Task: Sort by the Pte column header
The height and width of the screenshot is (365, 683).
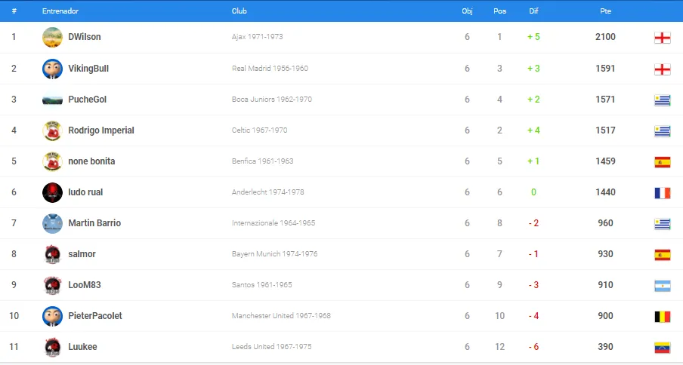Action: pyautogui.click(x=605, y=11)
